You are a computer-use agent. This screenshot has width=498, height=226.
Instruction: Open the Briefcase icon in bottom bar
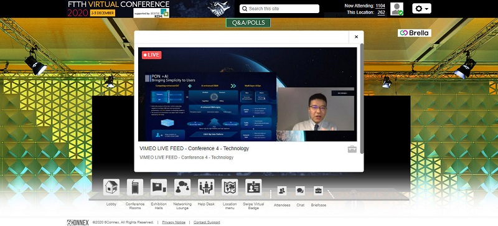click(318, 191)
